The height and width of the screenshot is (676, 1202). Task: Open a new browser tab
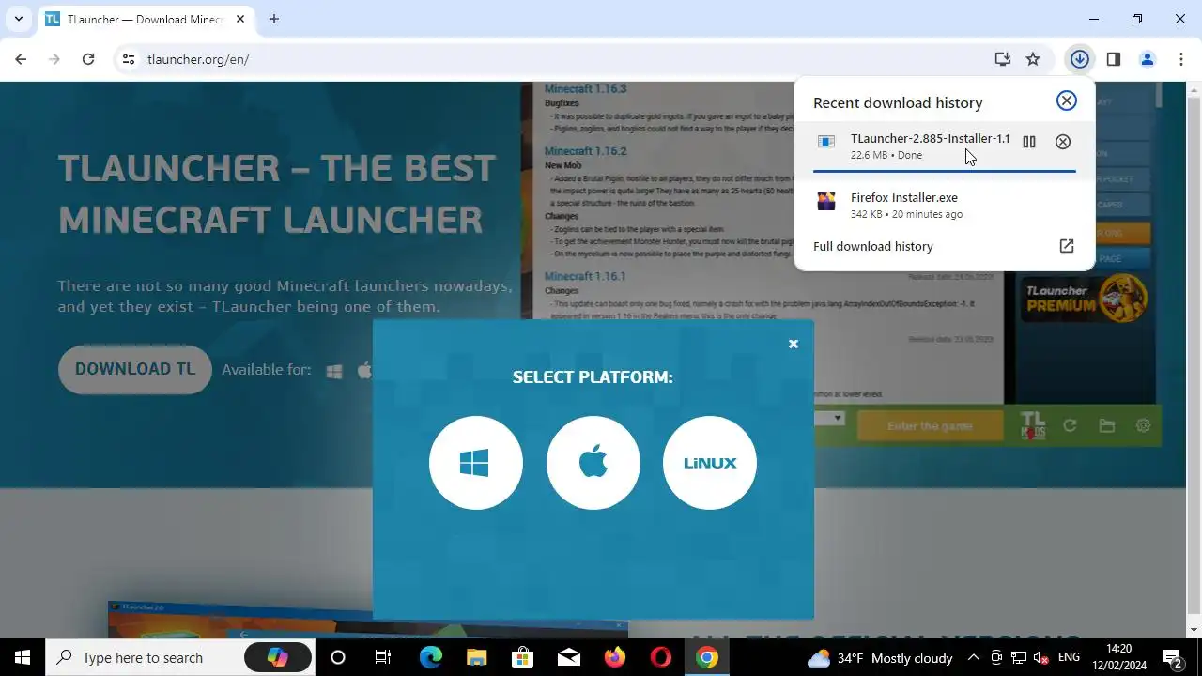click(274, 19)
